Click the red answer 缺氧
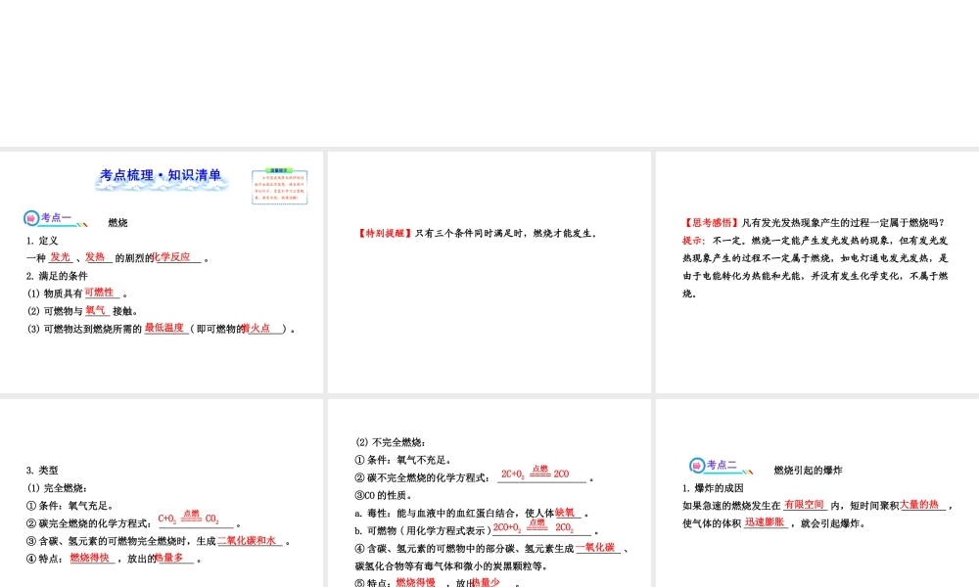 [565, 512]
